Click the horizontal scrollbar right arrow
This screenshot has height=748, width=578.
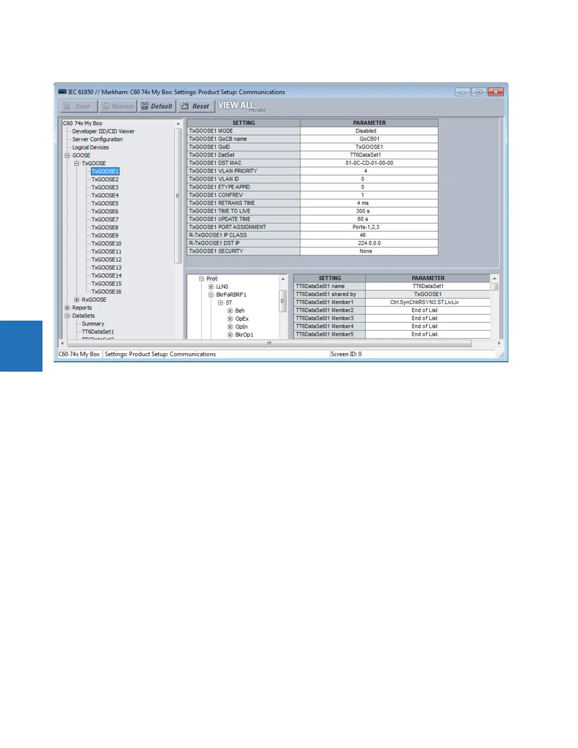(499, 343)
